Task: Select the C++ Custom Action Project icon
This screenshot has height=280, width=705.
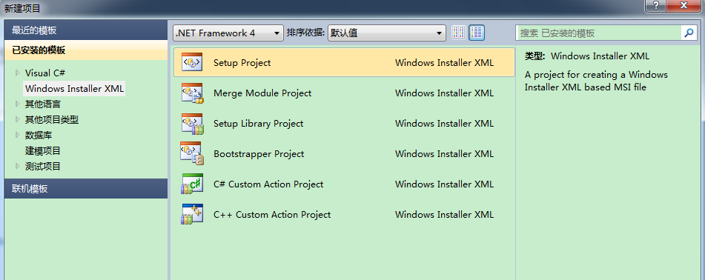Action: [192, 214]
